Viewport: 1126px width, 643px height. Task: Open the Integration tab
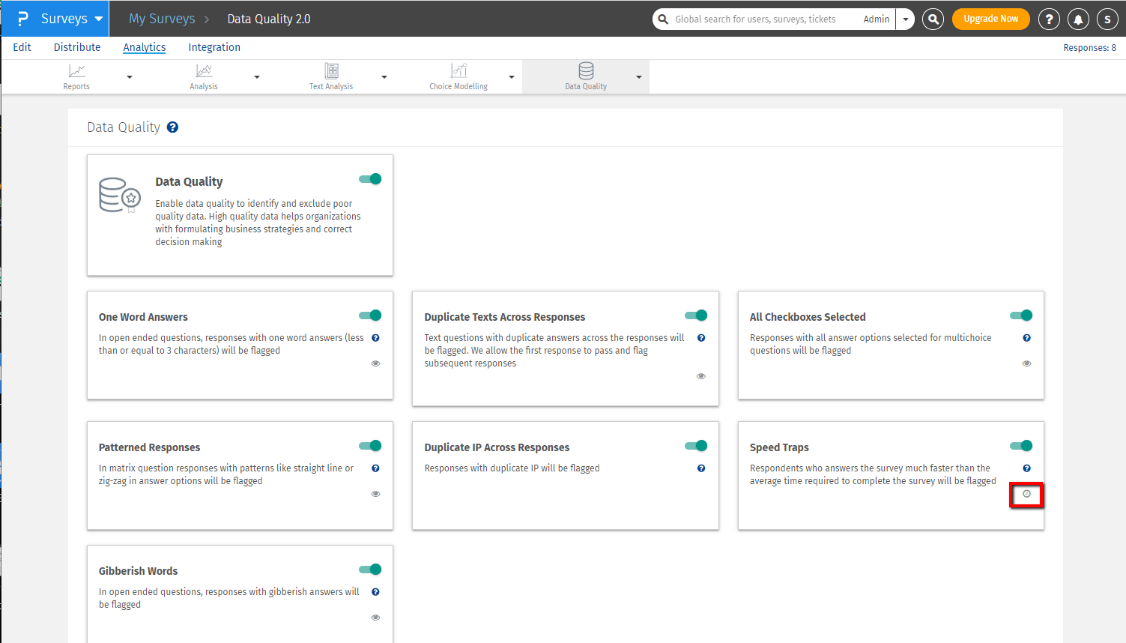click(x=214, y=47)
